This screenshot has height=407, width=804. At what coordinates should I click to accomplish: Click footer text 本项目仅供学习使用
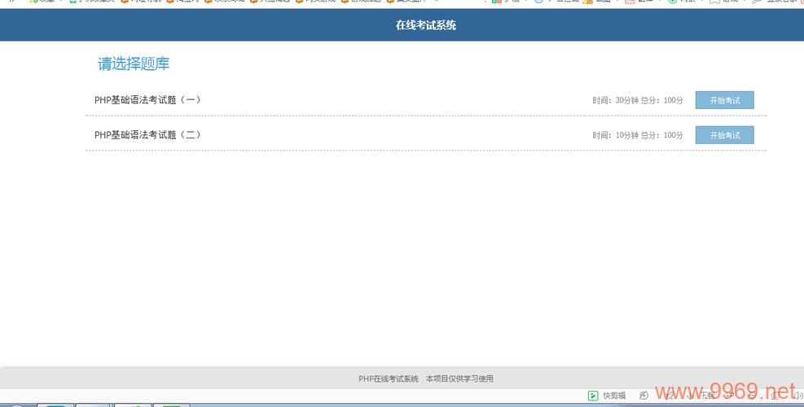[459, 379]
